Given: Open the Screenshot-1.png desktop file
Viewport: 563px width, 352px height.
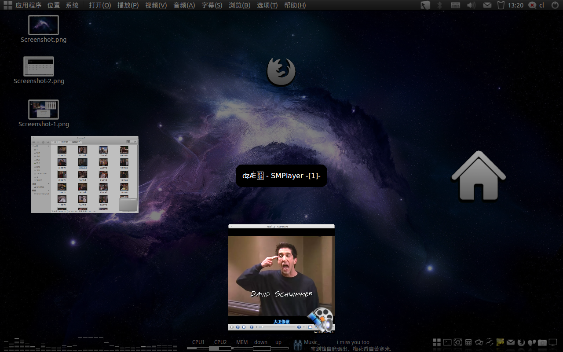Looking at the screenshot, I should pos(44,114).
